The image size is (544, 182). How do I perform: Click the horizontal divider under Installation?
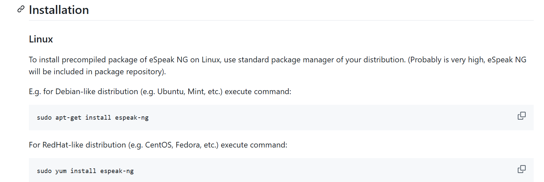pyautogui.click(x=281, y=21)
